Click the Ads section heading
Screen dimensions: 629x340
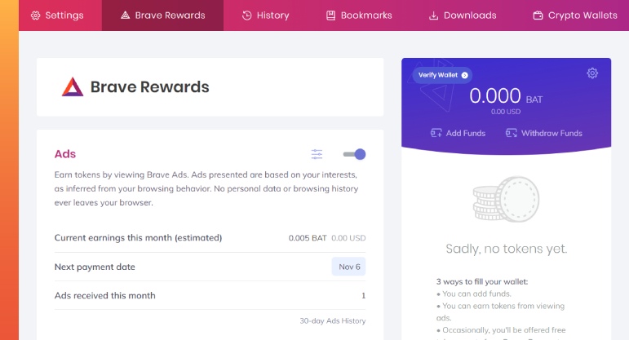click(x=65, y=154)
